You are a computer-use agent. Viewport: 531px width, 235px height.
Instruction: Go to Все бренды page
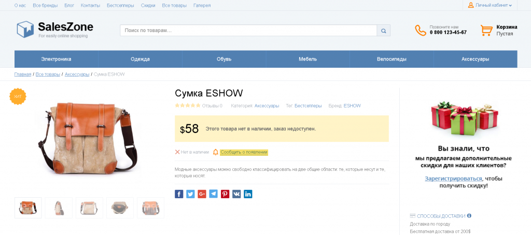46,5
